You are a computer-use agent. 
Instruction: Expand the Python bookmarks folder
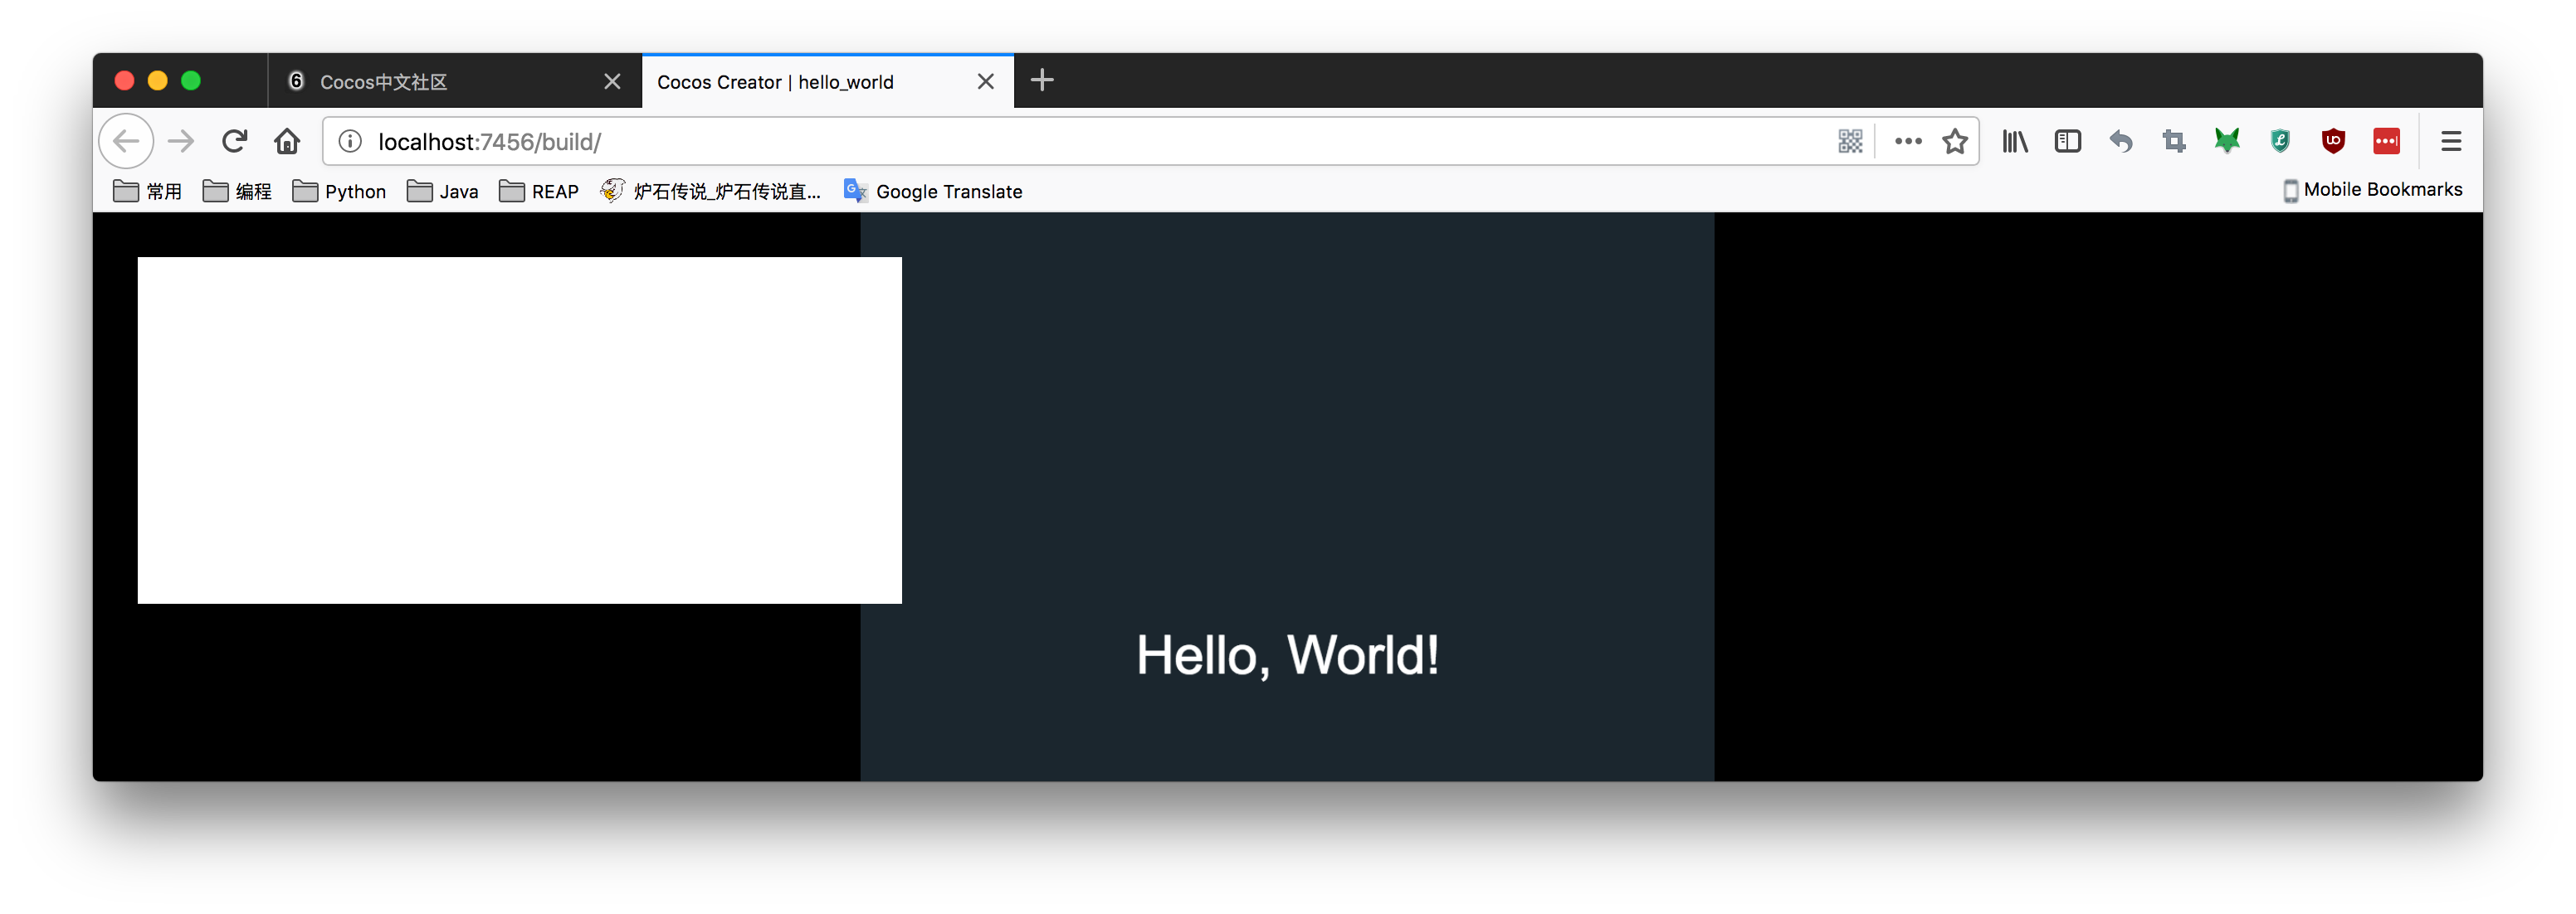pos(339,191)
